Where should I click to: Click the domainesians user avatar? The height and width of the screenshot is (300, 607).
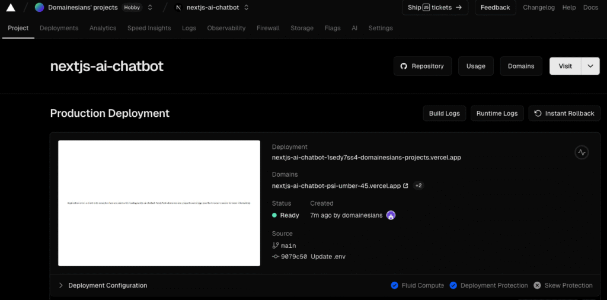391,215
